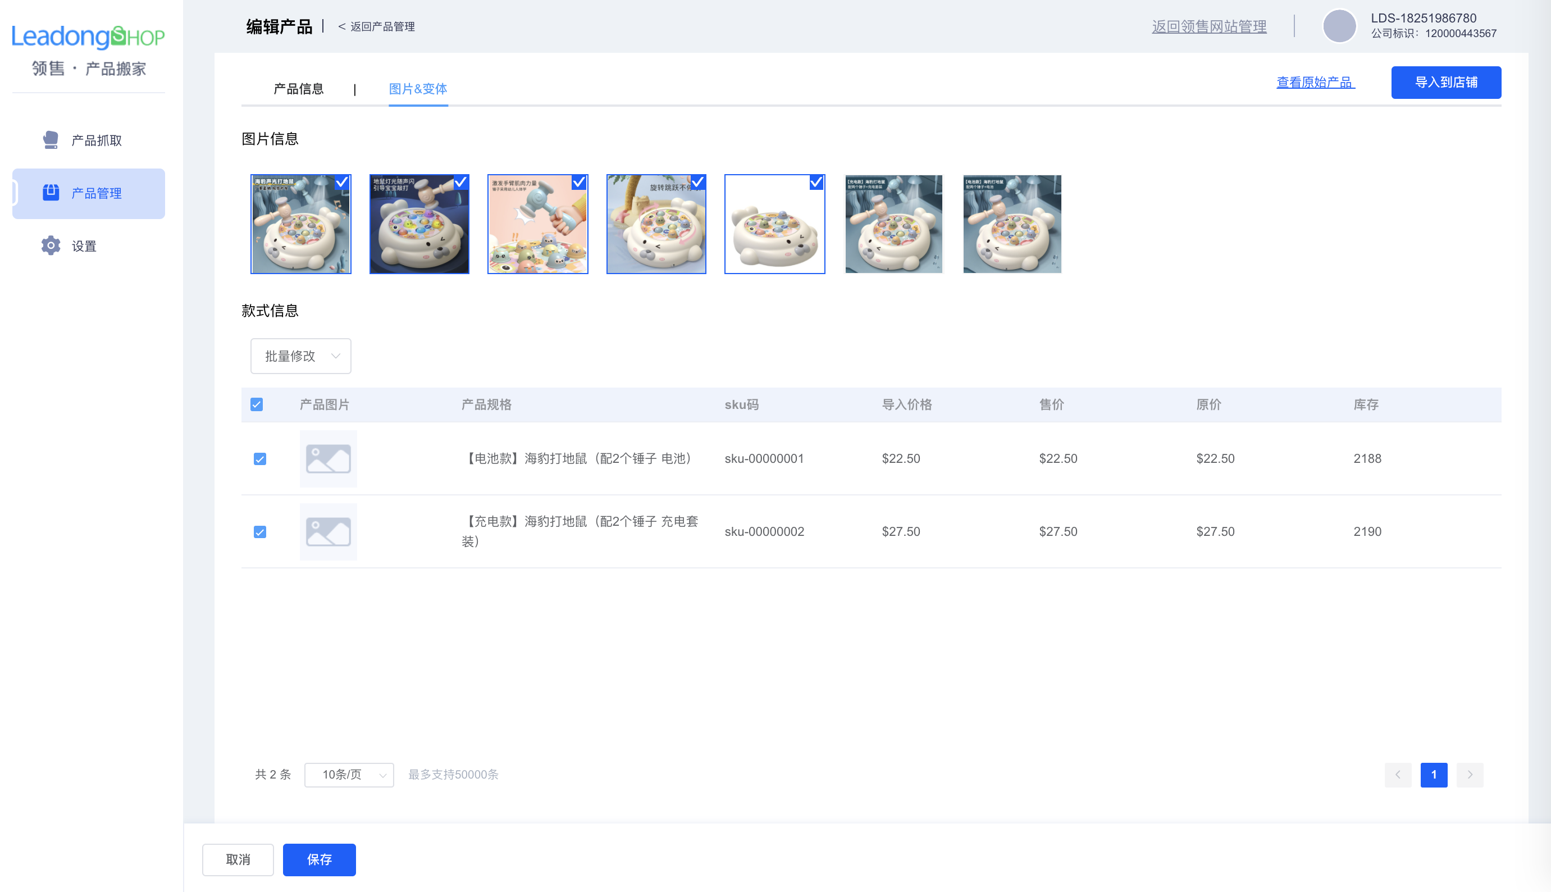Viewport: 1551px width, 892px height.
Task: Select the 图片&变体 tab
Action: click(418, 89)
